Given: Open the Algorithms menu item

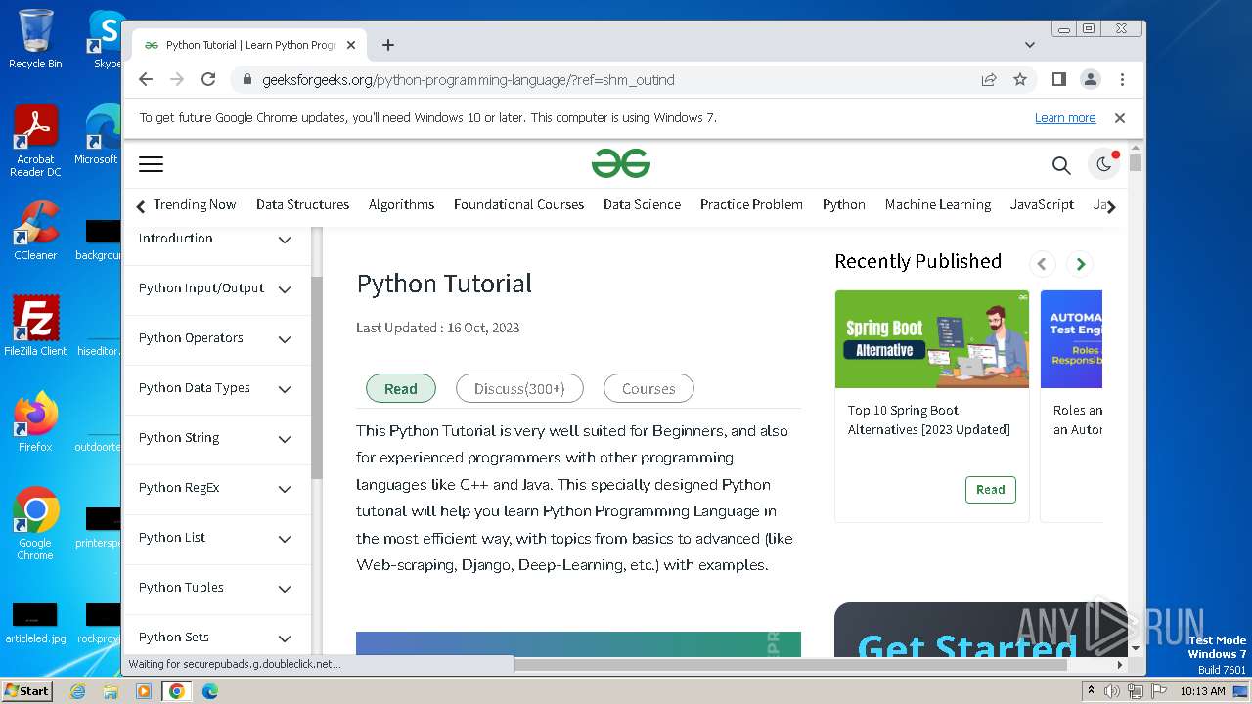Looking at the screenshot, I should [x=401, y=204].
